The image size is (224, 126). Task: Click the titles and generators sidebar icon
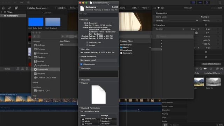click(16, 8)
